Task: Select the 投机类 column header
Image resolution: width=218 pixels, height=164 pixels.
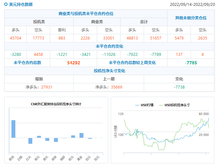Action: pyautogui.click(x=39, y=22)
